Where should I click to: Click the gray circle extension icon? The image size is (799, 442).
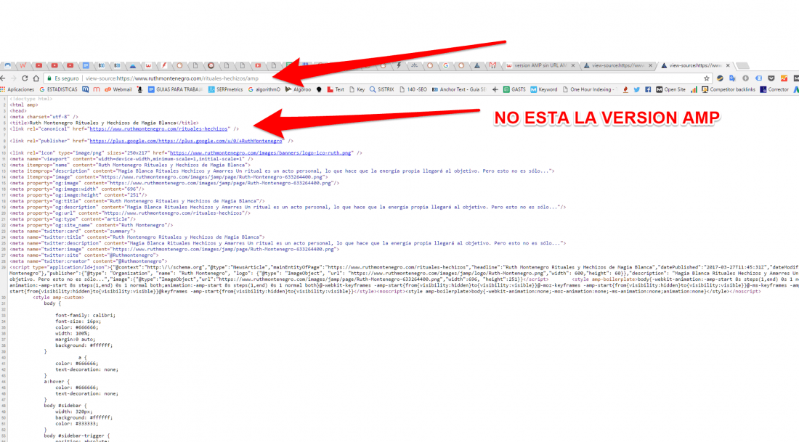pos(745,78)
